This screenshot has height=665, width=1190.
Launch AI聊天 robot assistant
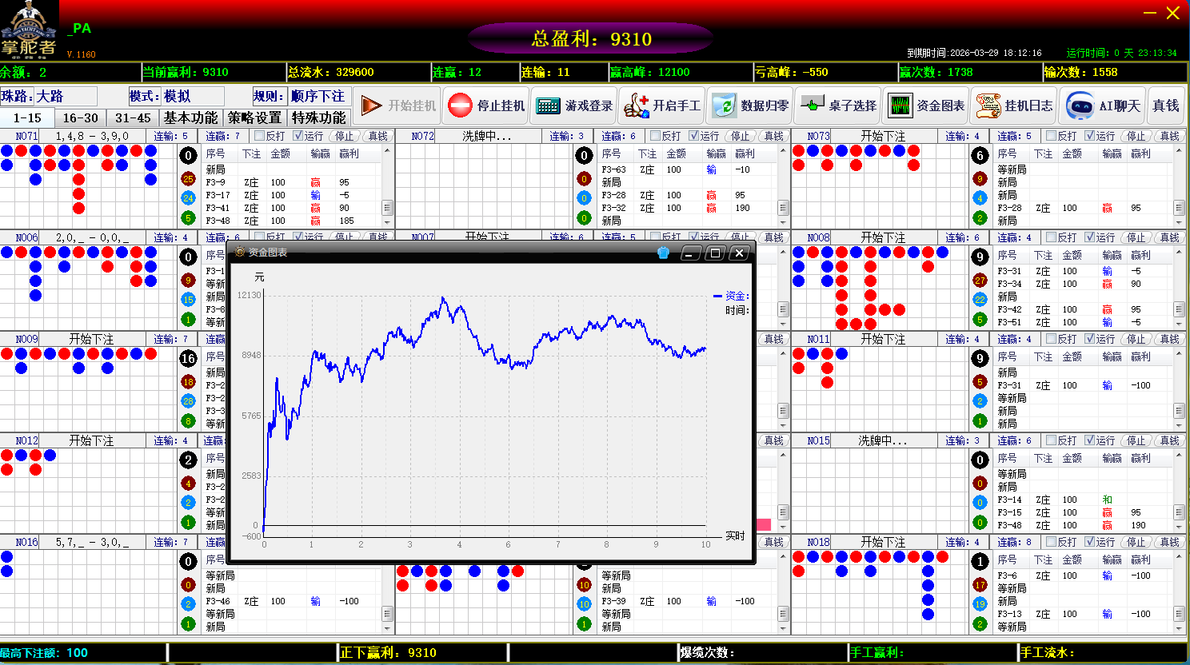pos(1104,106)
